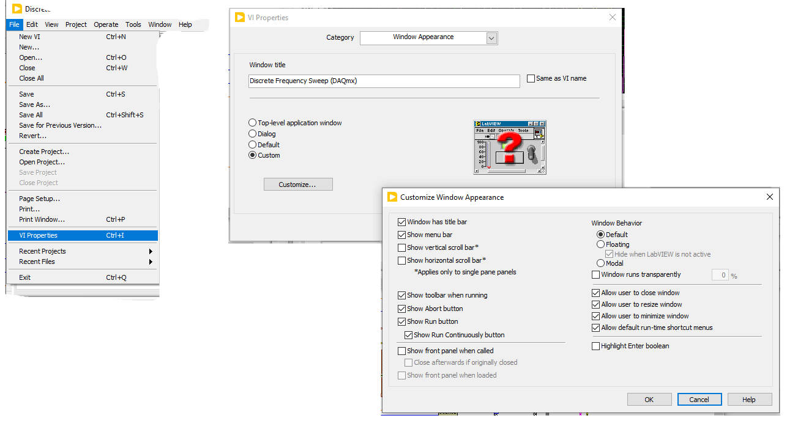This screenshot has width=787, height=421.
Task: Click the Discrete VI icon in the top title bar
Action: [18, 9]
